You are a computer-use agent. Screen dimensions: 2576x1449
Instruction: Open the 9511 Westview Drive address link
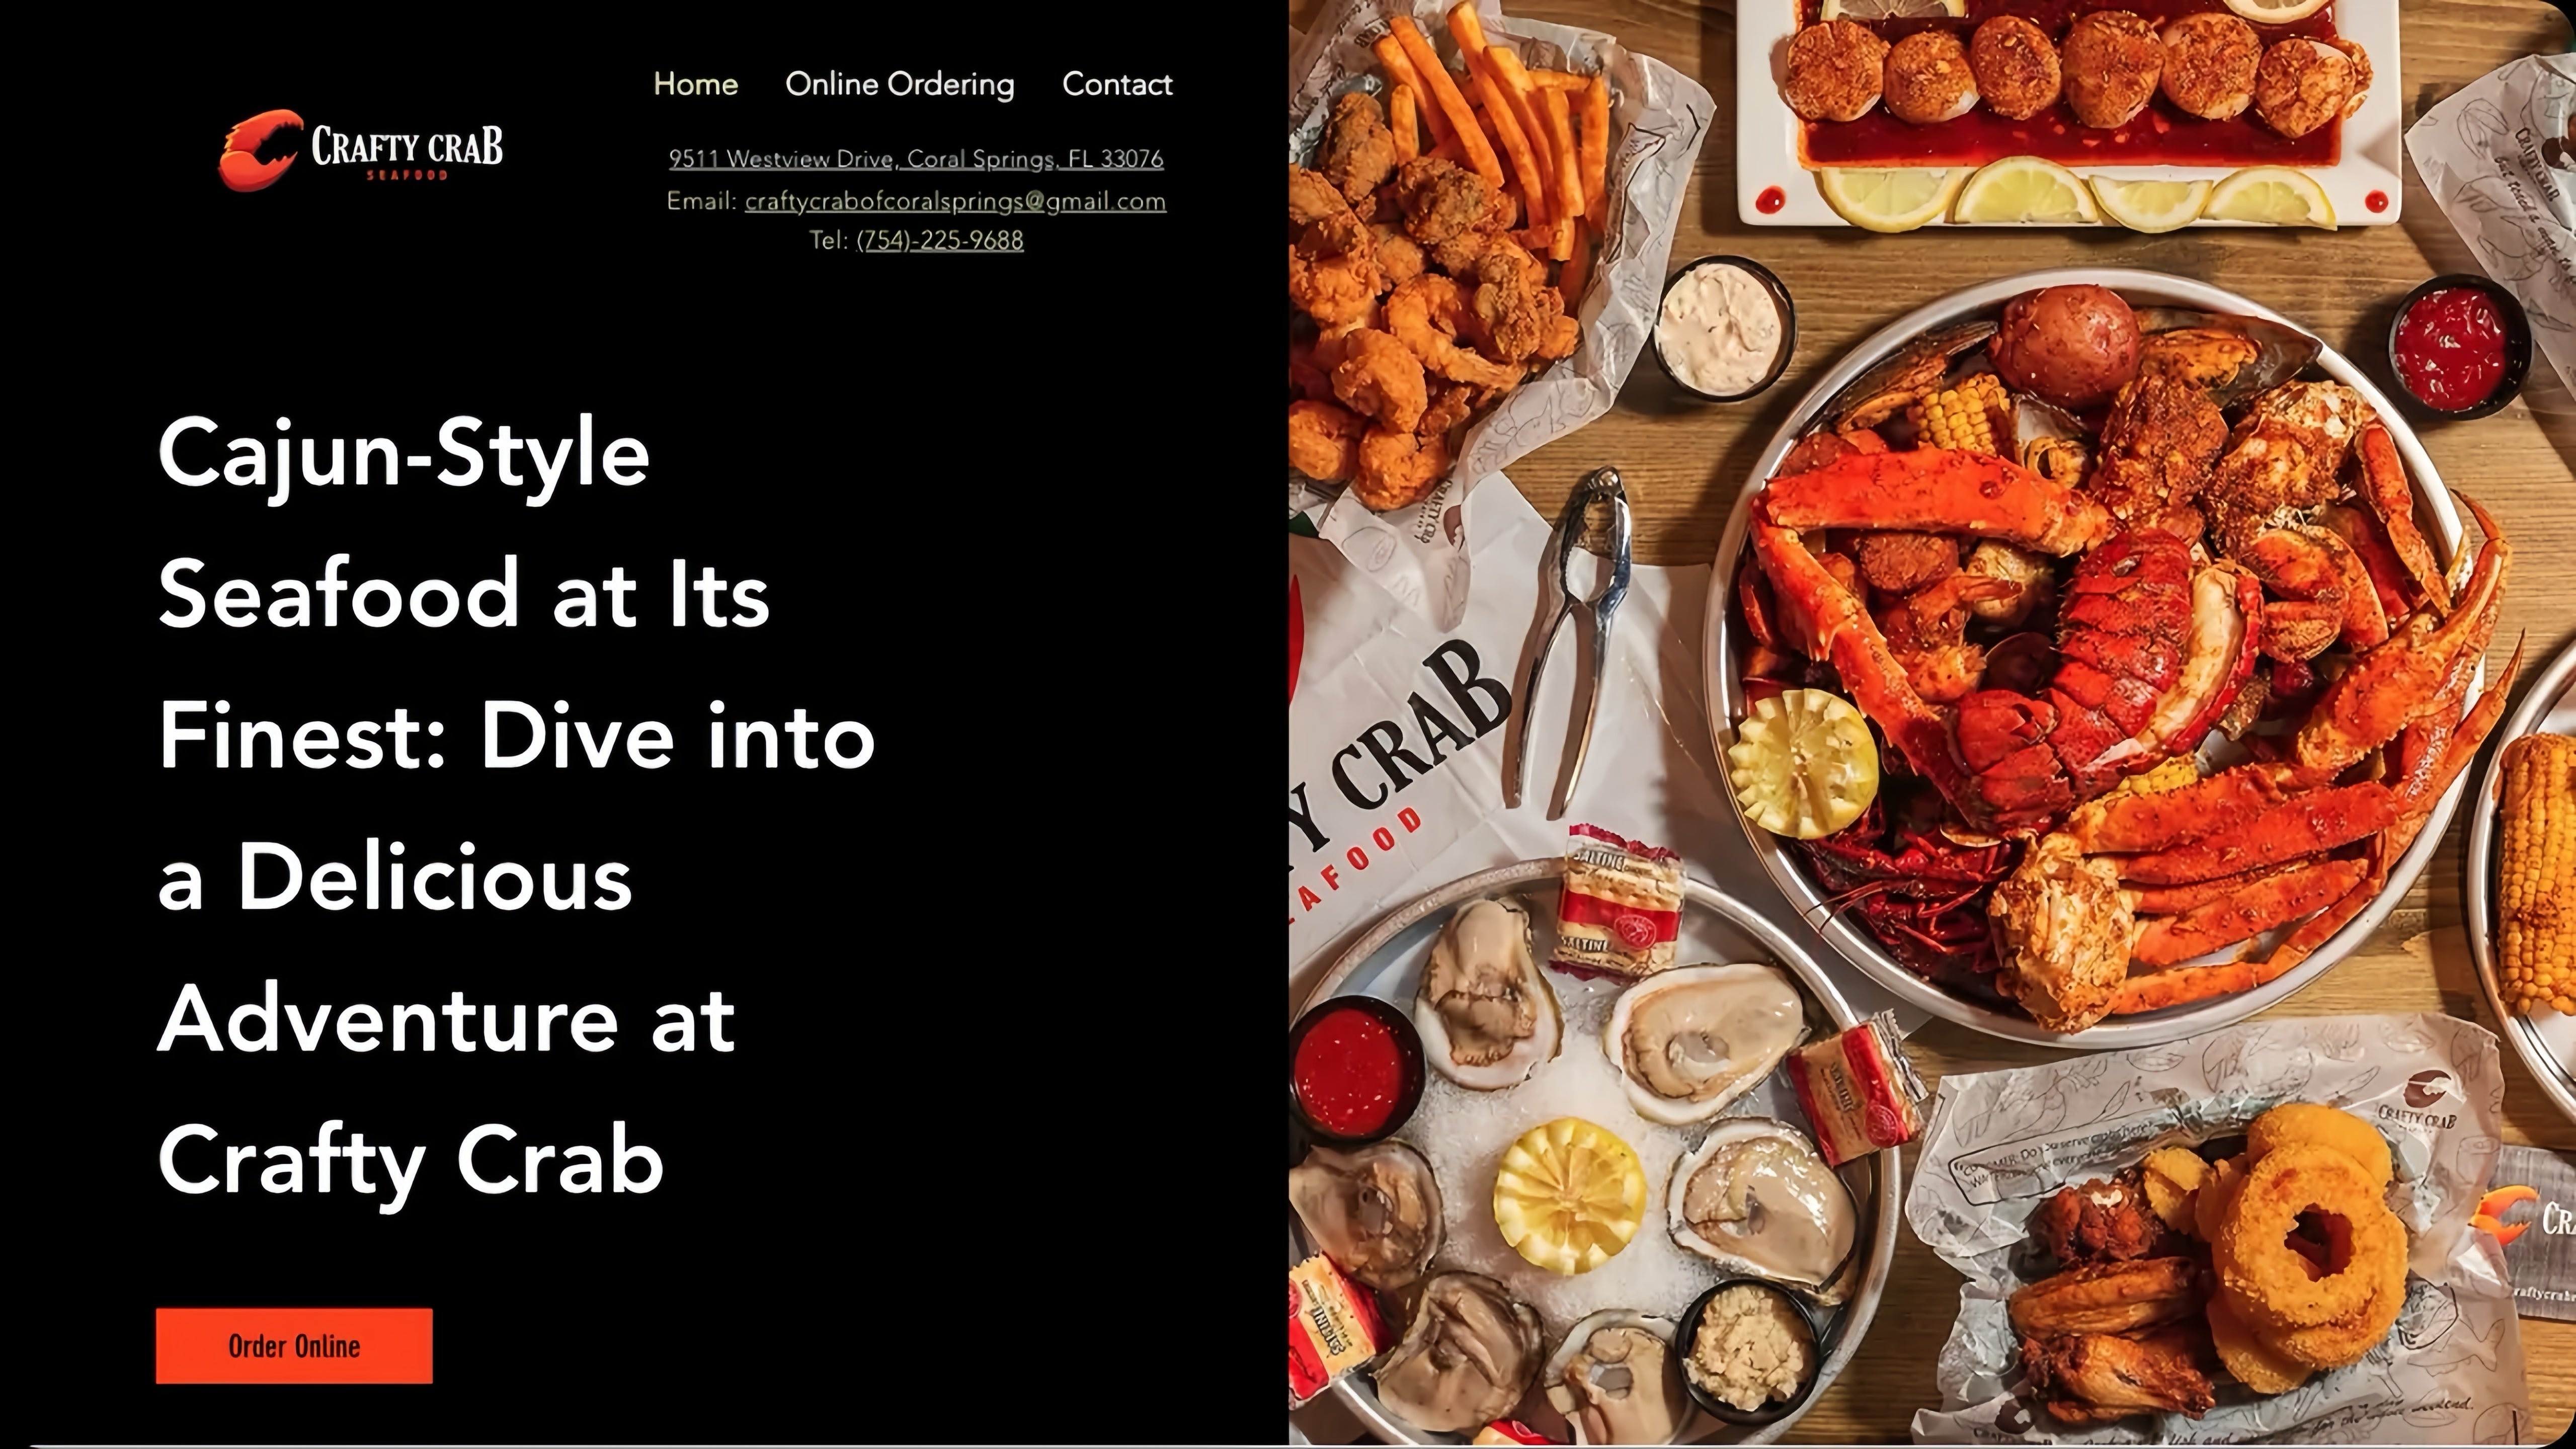click(916, 158)
